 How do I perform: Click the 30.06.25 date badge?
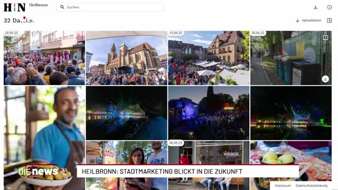(258, 33)
